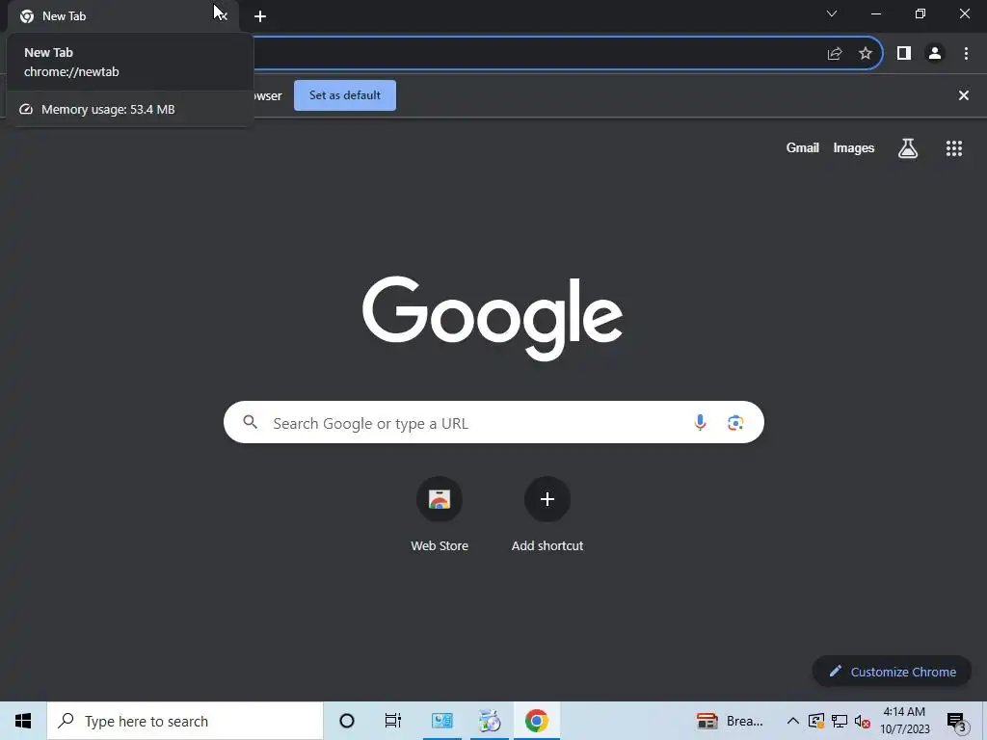Open the news widget in taskbar
987x740 pixels.
[x=731, y=721]
